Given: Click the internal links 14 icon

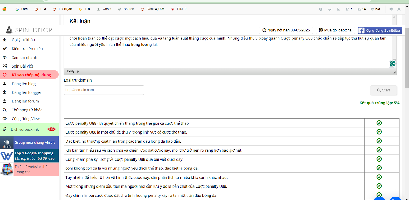Looking at the screenshot, I should [362, 9].
